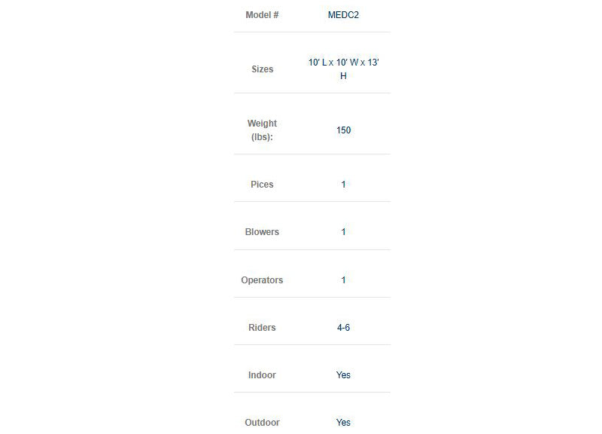Click the Operators row label
Image resolution: width=602 pixels, height=434 pixels.
coord(262,280)
